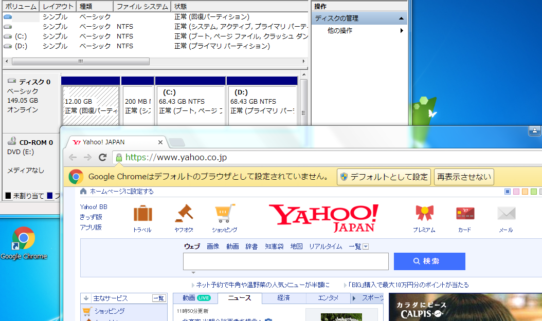Open the Yahoo mail envelope icon
This screenshot has width=542, height=321.
(506, 213)
